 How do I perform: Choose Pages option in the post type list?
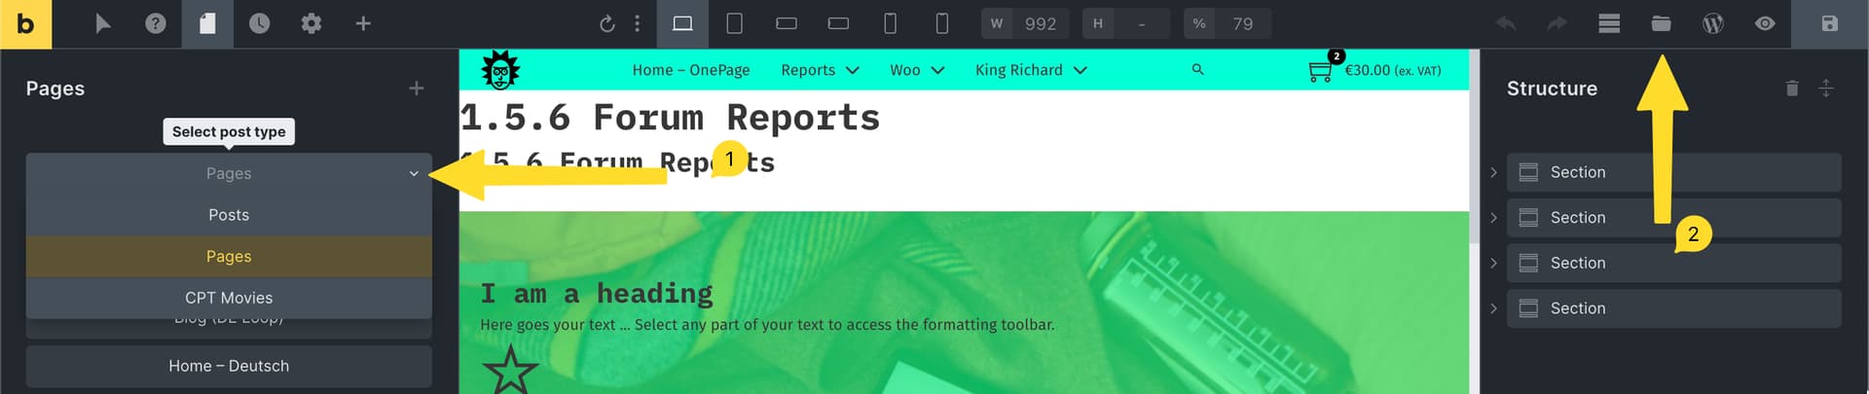(229, 257)
